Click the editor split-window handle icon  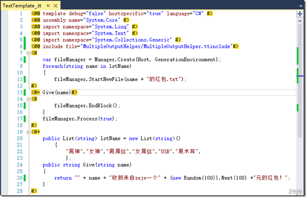pos(300,14)
